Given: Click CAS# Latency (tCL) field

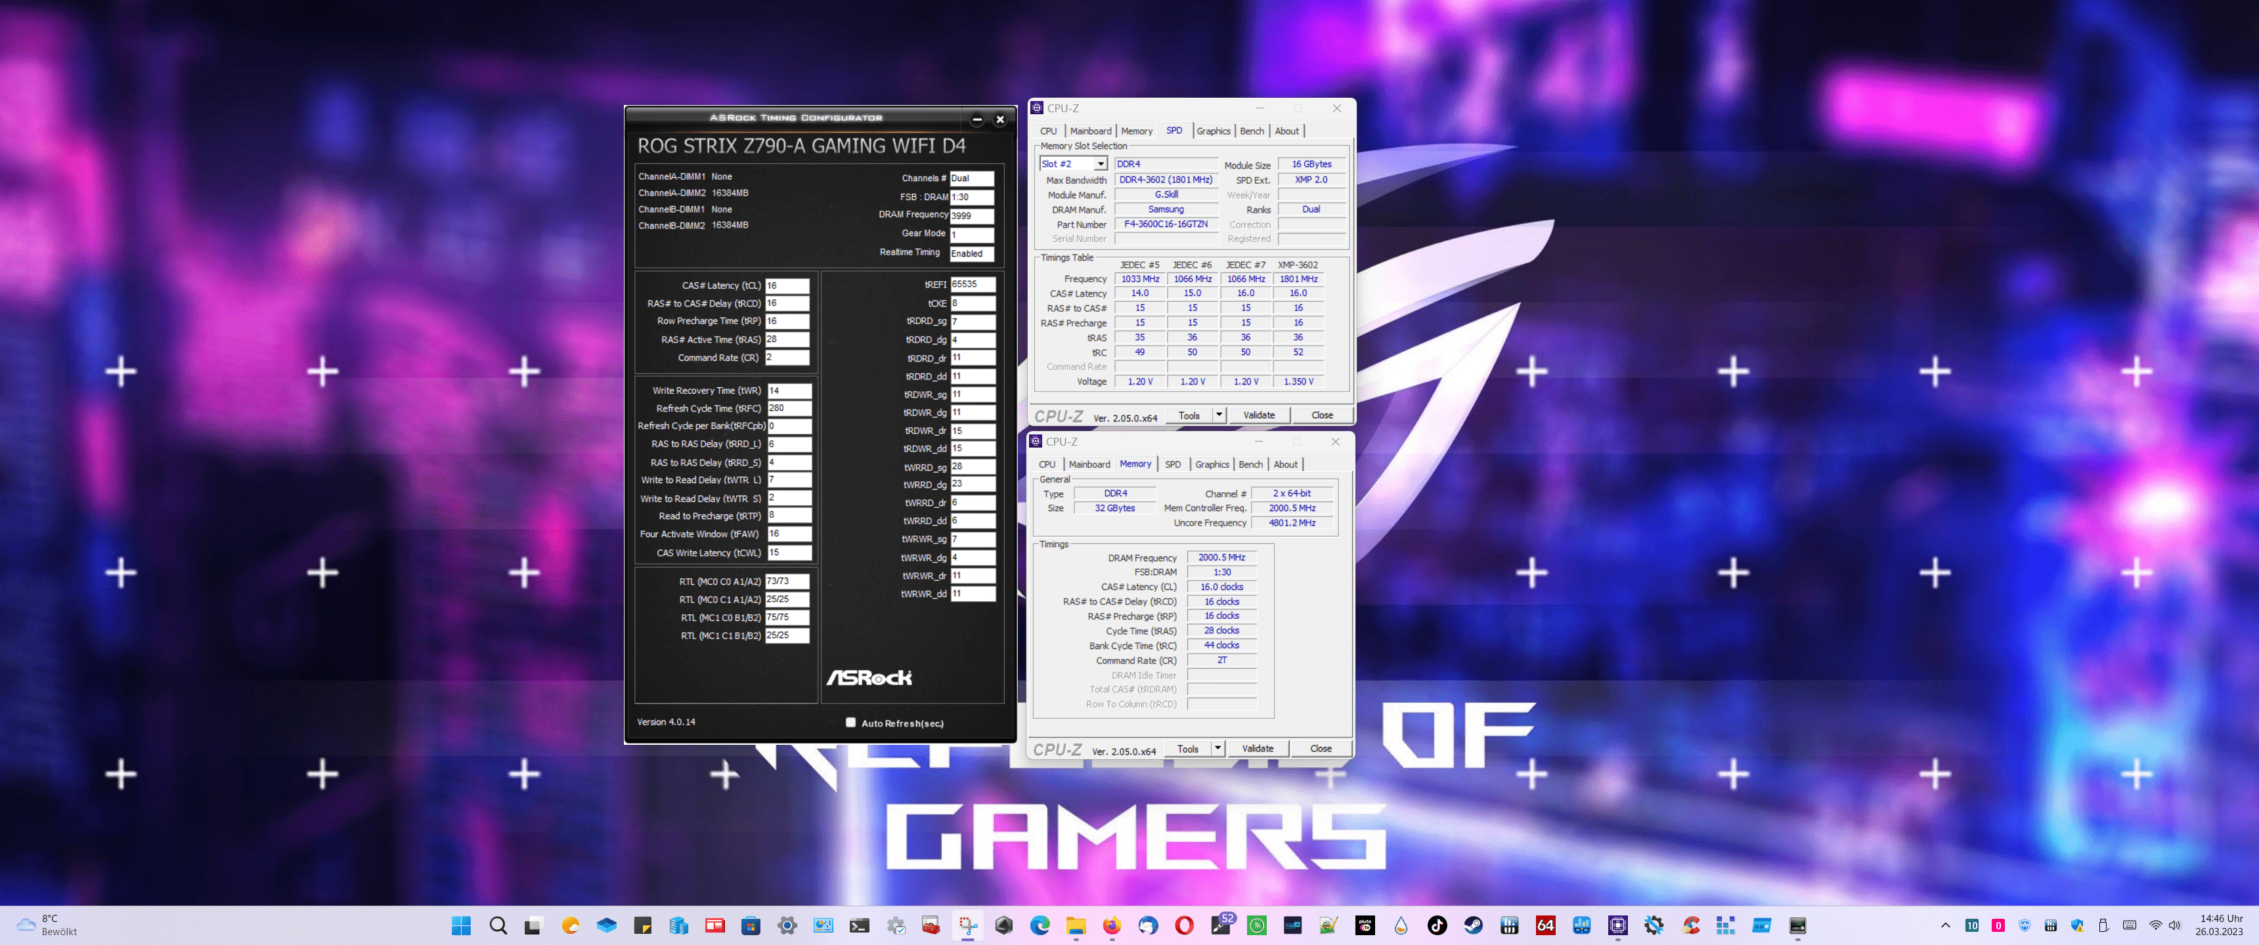Looking at the screenshot, I should coord(787,285).
